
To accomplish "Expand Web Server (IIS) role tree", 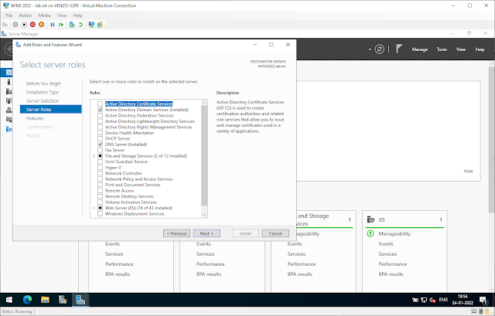I will click(94, 208).
